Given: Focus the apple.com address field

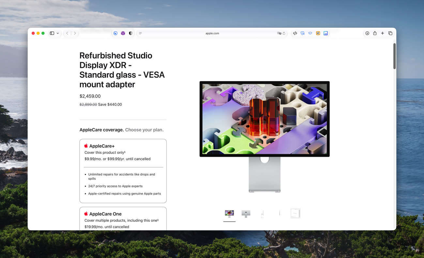Looking at the screenshot, I should (212, 33).
